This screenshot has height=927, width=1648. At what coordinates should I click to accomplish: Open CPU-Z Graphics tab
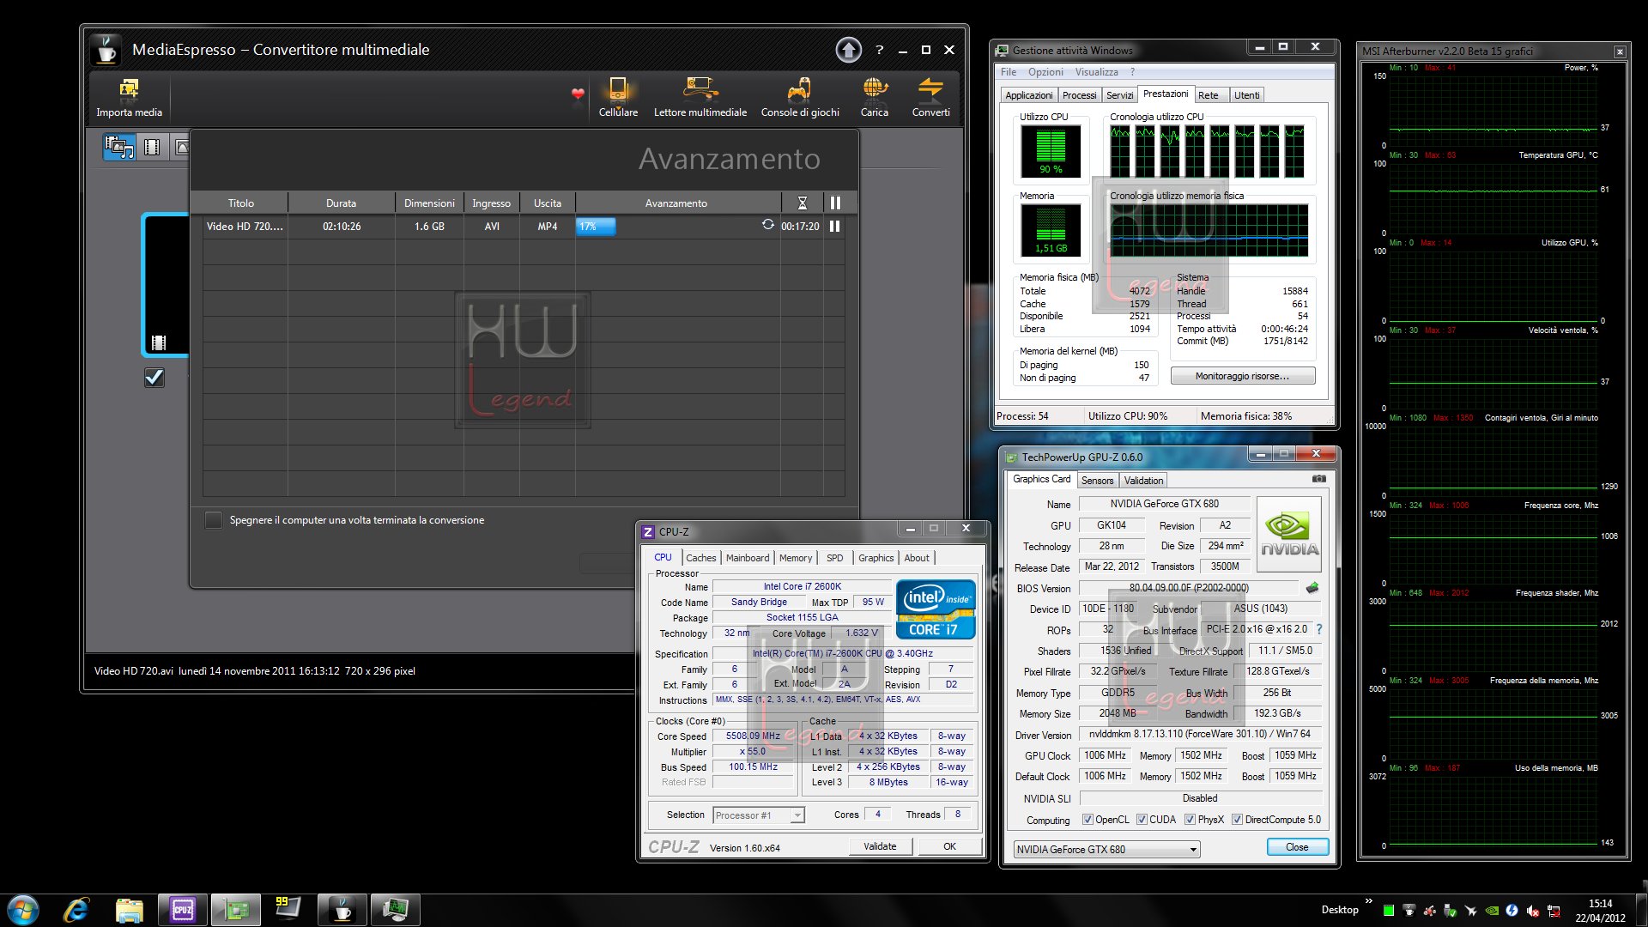pos(875,558)
